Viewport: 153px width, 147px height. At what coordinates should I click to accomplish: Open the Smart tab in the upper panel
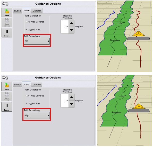[27, 11]
